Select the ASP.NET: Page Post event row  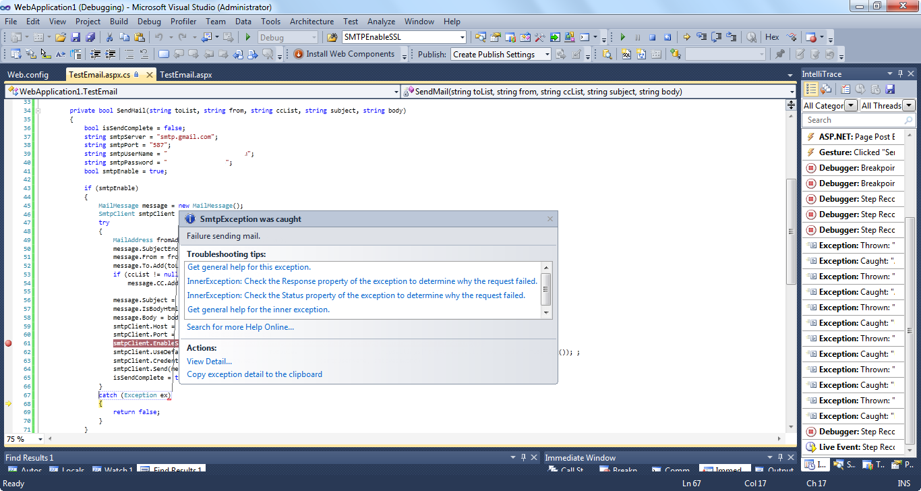tap(852, 137)
